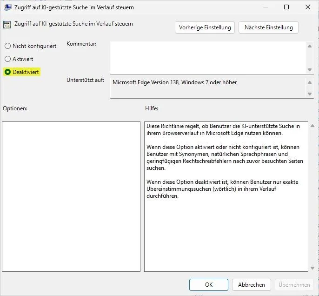Click the down arrow in the 'Unterstützt auf' box

point(310,94)
